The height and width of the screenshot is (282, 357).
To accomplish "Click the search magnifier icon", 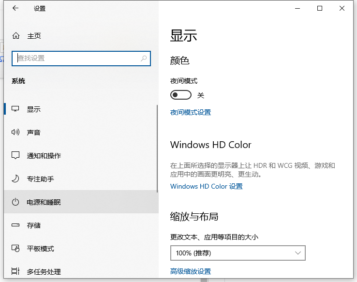I will (144, 59).
